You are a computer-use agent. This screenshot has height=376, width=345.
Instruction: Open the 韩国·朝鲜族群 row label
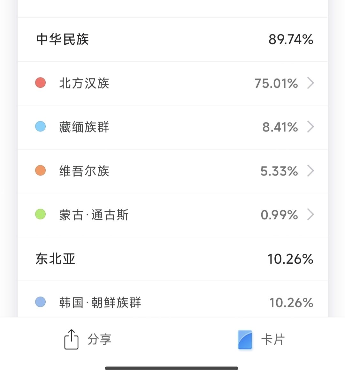100,302
